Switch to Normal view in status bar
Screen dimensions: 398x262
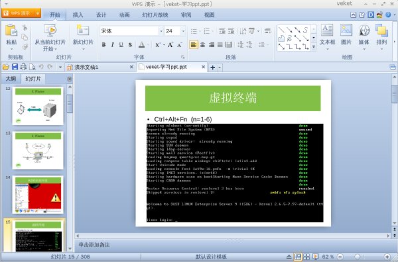tap(298, 257)
